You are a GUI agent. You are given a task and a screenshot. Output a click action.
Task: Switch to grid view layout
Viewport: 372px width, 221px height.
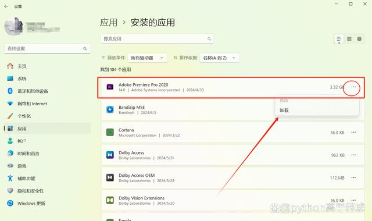[349, 39]
